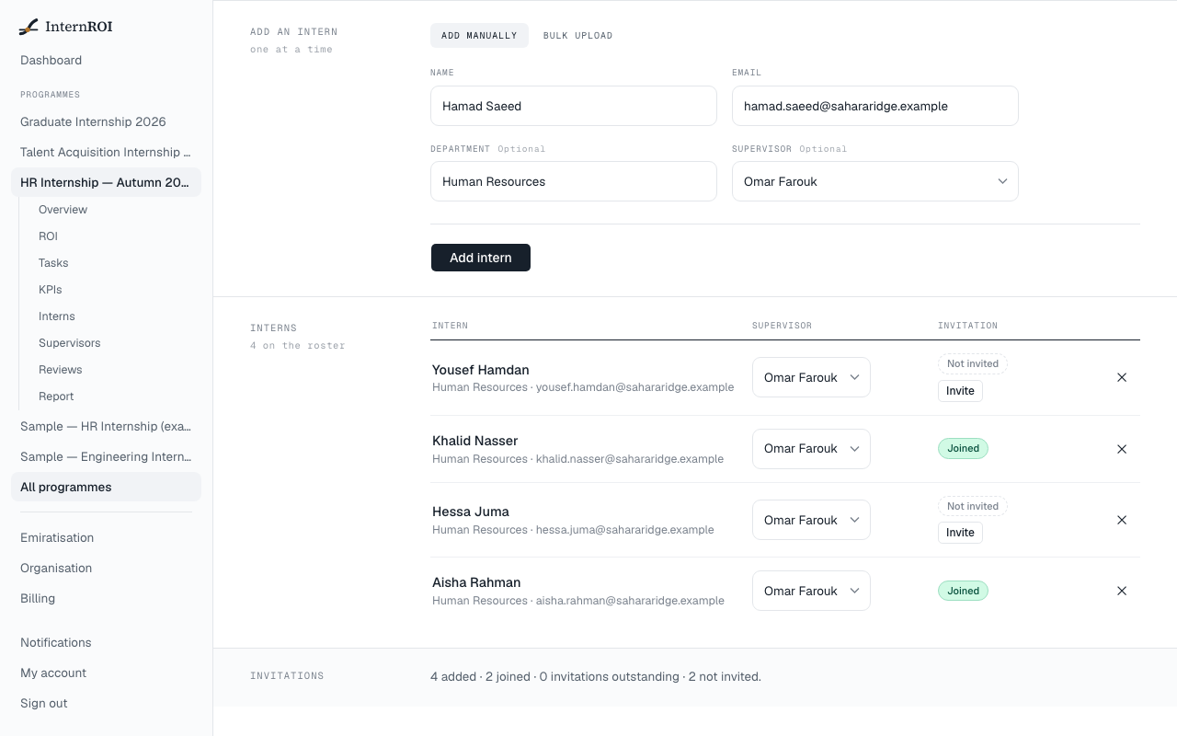Switch to the Bulk Upload tab
This screenshot has height=736, width=1177.
point(577,36)
